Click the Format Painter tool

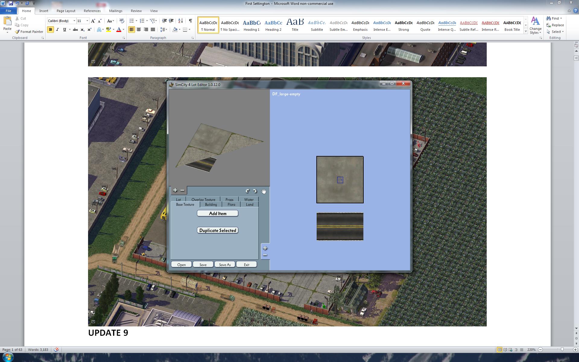pos(29,32)
